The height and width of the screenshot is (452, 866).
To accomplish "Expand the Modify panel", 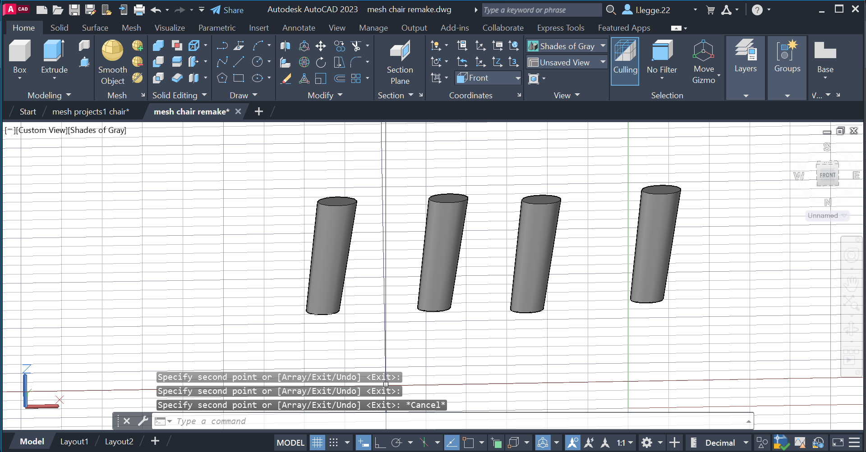I will pos(325,95).
